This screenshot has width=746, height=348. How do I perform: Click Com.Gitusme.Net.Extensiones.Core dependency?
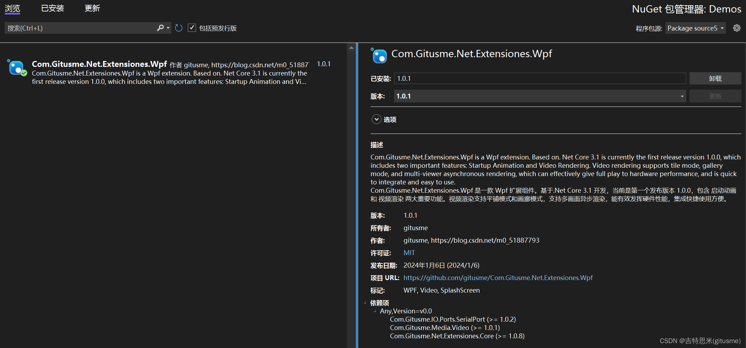point(457,336)
